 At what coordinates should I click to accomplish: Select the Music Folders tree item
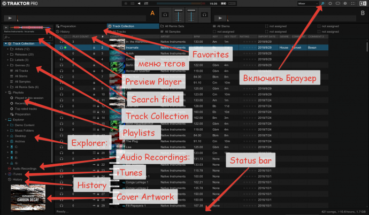pyautogui.click(x=24, y=130)
